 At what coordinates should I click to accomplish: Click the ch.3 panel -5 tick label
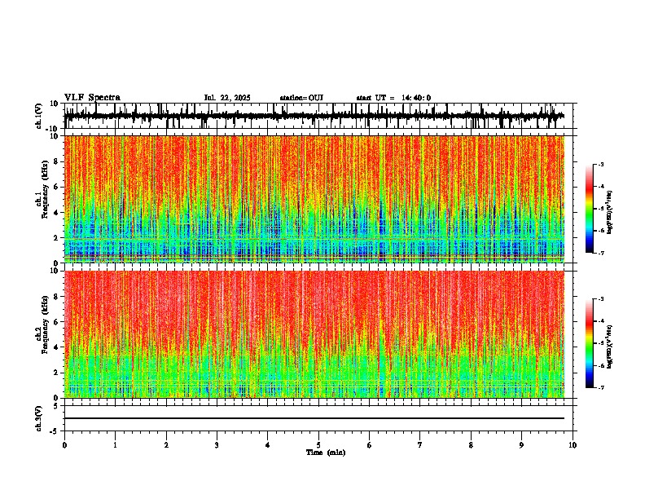point(55,431)
